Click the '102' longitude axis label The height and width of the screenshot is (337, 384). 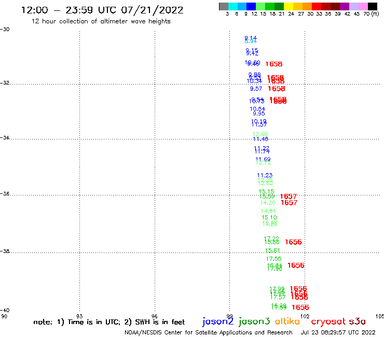point(305,316)
